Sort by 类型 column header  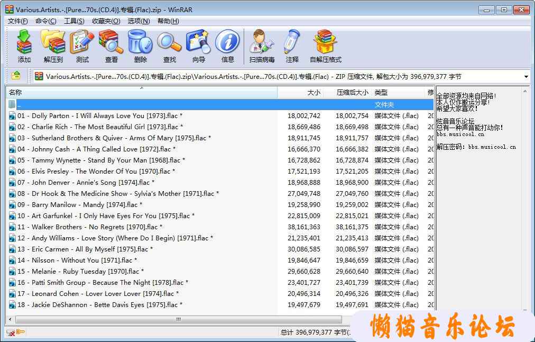pyautogui.click(x=398, y=92)
